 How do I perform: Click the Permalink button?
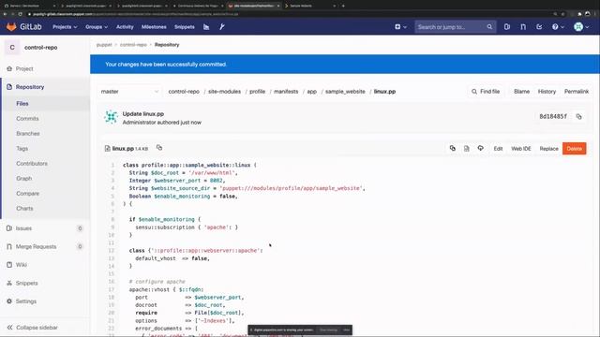click(577, 92)
